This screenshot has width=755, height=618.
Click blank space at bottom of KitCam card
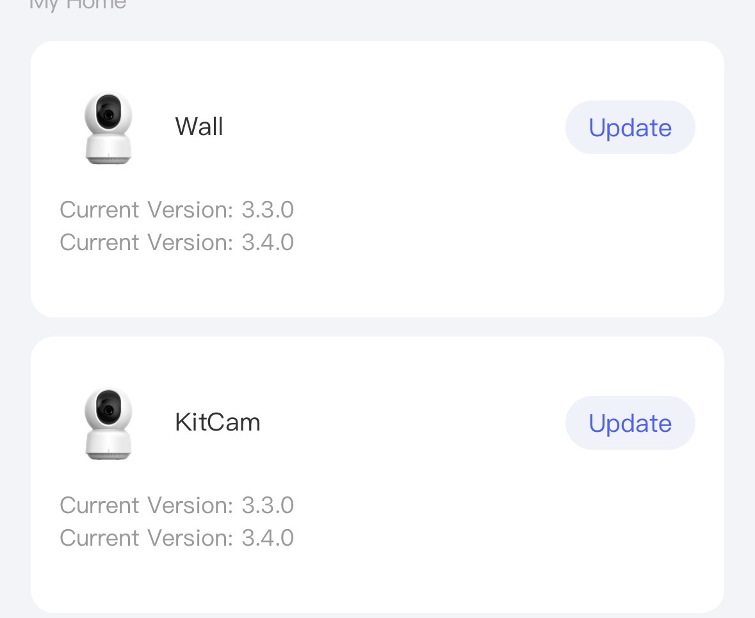tap(378, 582)
